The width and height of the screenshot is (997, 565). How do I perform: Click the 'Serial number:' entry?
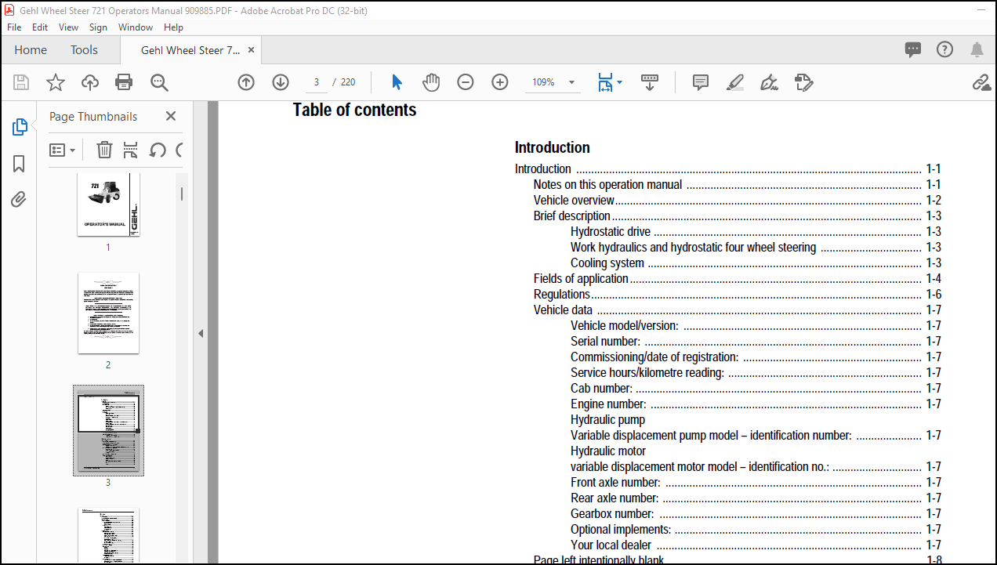605,342
